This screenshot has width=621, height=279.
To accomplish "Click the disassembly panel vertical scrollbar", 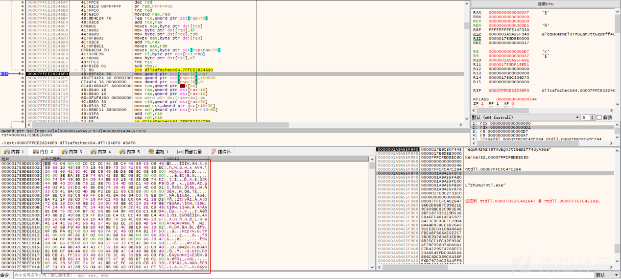I will (466, 60).
